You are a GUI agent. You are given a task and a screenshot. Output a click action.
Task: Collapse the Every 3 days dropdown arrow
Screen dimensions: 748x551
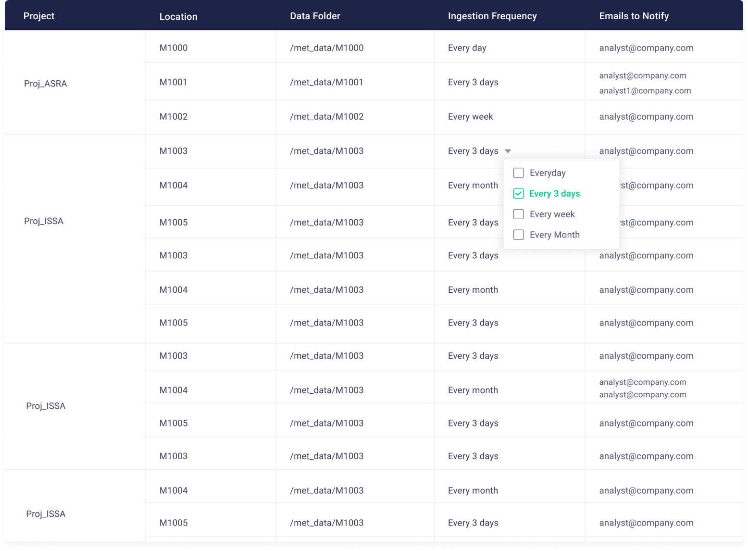[508, 151]
